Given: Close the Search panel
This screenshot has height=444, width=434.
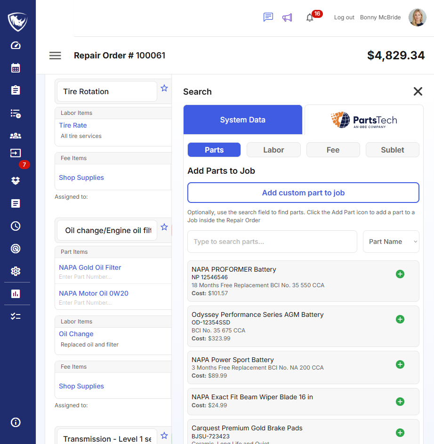Looking at the screenshot, I should 418,91.
